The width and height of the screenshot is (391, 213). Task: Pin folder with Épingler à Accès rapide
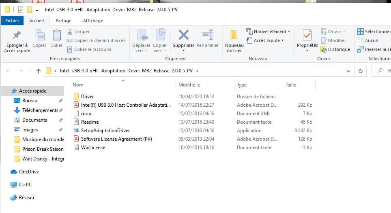17,41
